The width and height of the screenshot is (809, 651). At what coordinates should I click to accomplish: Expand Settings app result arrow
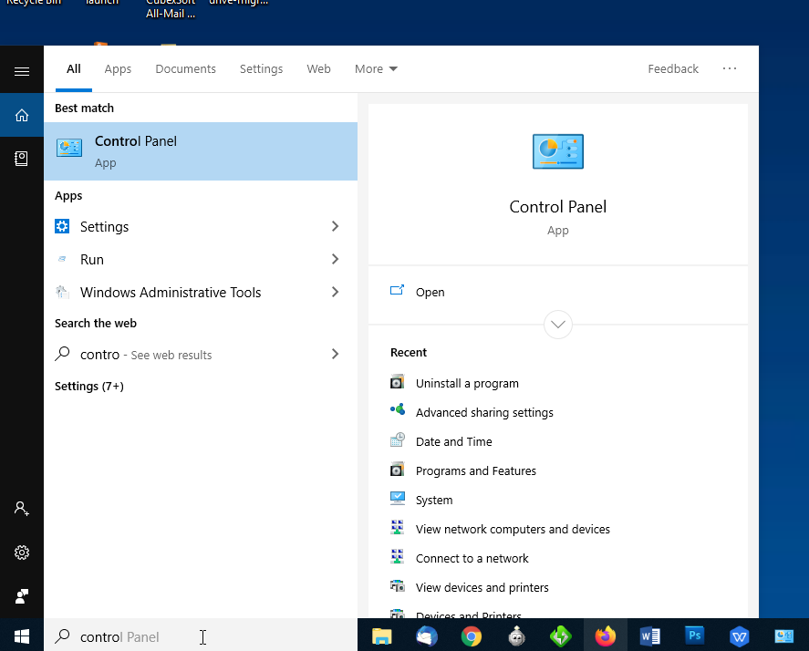point(335,227)
